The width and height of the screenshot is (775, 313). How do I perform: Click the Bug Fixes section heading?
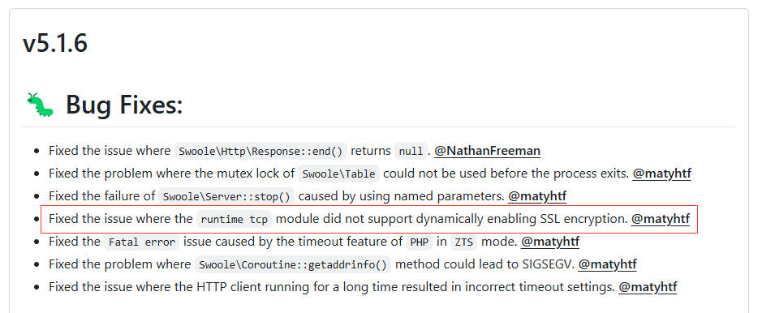[x=124, y=105]
